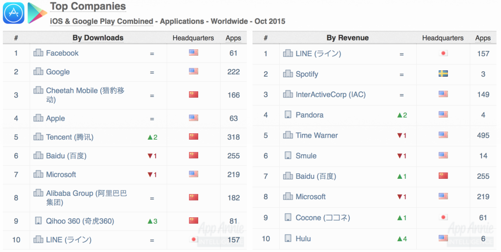This screenshot has width=501, height=252.
Task: Click the building icon beside Qihoo 360
Action: click(38, 221)
